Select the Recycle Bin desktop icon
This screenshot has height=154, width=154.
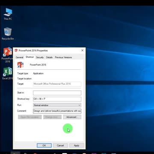coord(8,34)
